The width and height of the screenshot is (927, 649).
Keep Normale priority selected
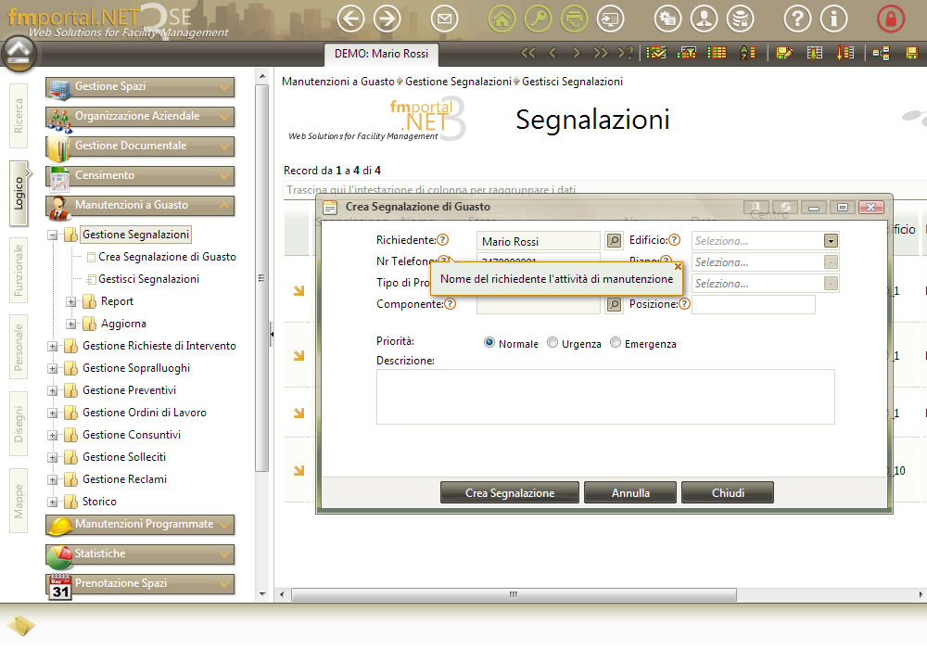[489, 343]
